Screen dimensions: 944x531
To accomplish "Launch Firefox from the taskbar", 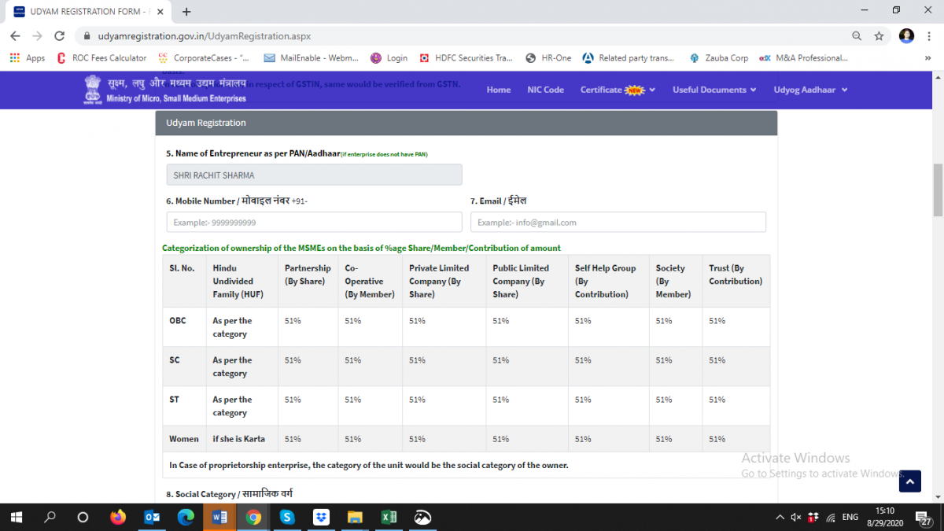I will point(118,517).
